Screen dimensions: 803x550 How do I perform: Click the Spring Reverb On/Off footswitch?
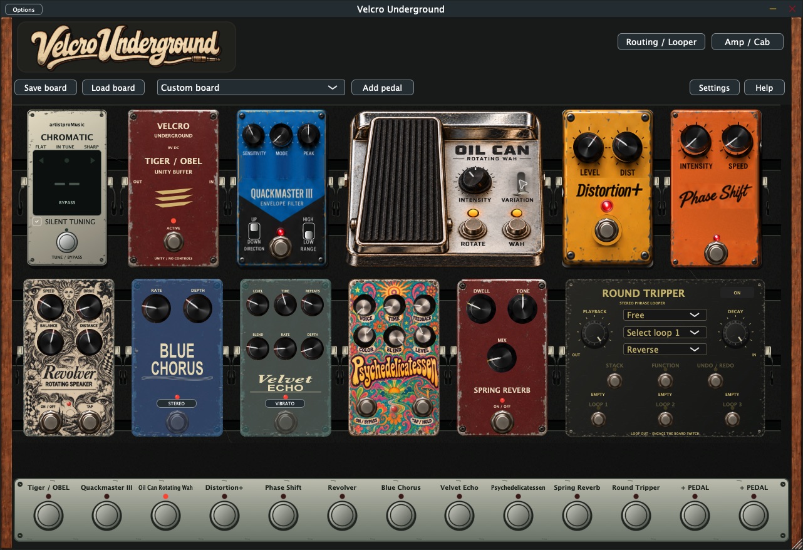[502, 422]
